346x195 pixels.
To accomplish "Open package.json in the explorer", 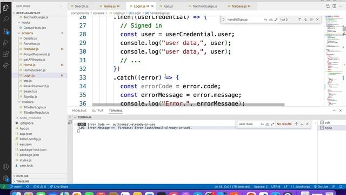I will [29, 155].
